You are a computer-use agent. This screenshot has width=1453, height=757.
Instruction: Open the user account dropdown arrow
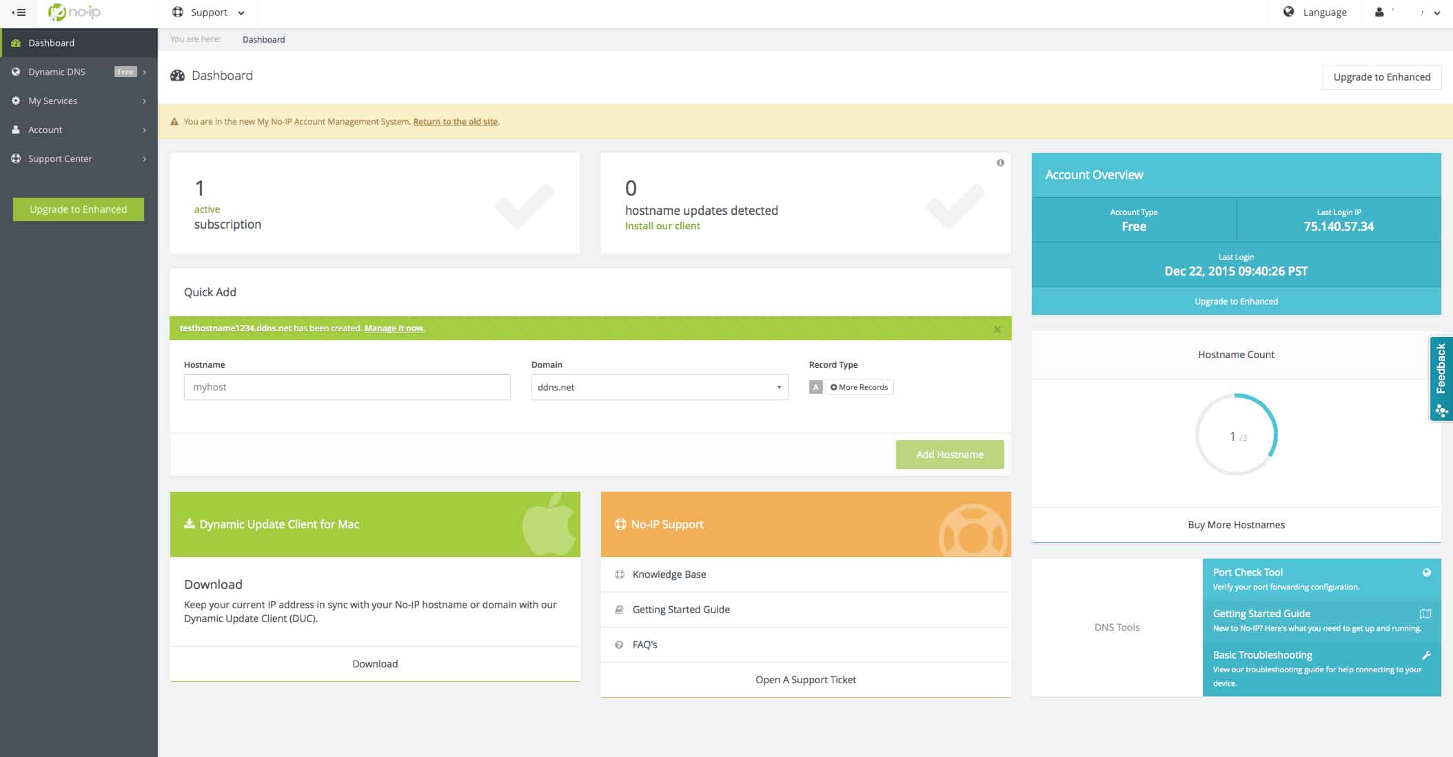pos(1437,12)
